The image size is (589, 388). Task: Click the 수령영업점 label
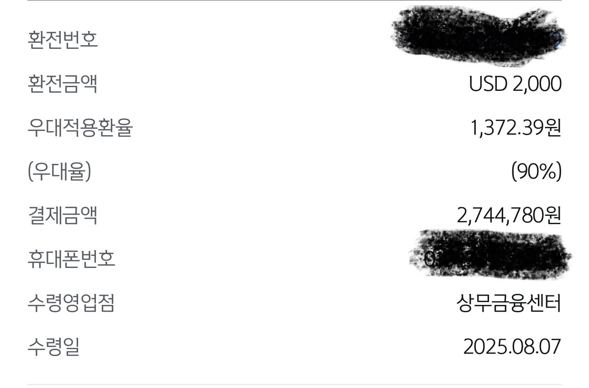click(71, 303)
